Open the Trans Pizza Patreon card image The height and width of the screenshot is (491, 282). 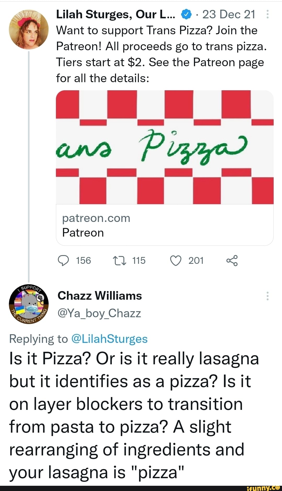pyautogui.click(x=165, y=147)
